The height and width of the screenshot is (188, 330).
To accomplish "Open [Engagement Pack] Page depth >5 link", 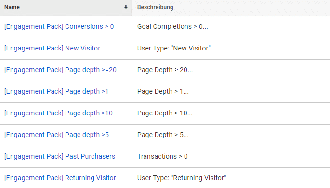I will click(56, 135).
